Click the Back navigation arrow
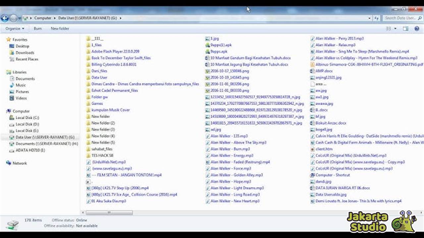 pyautogui.click(x=5, y=18)
